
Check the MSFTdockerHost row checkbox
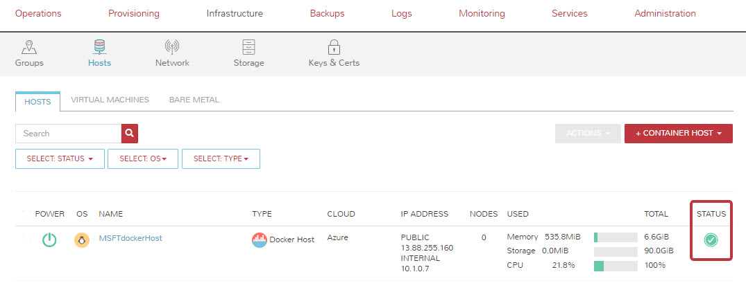click(x=26, y=238)
